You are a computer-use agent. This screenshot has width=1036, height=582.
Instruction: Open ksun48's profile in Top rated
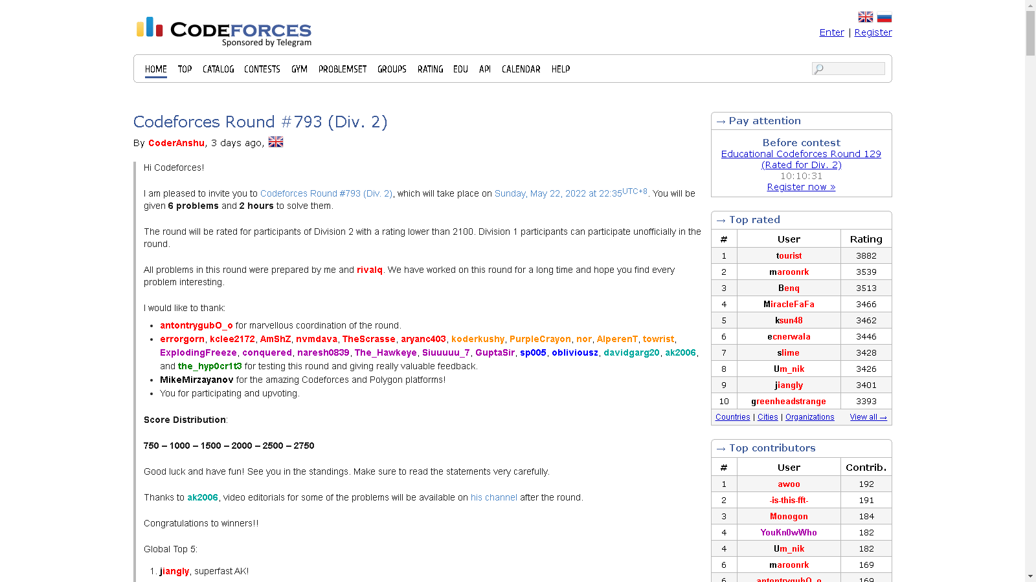789,320
